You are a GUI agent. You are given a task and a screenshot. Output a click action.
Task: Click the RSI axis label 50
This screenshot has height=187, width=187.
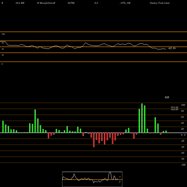3,49
